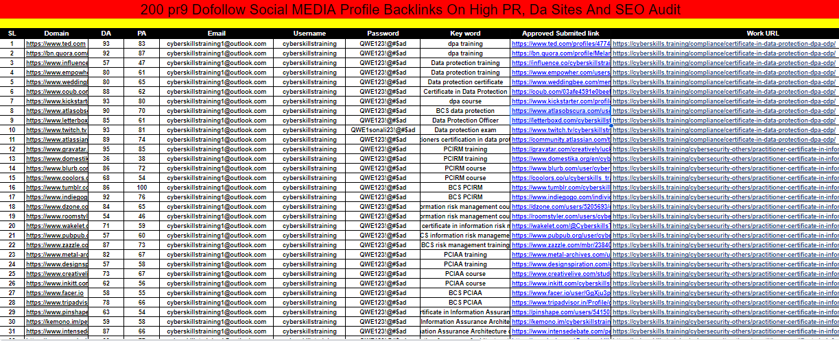Screen dimensions: 839x341
Task: Open the approved link for ted.com profiles
Action: 561,43
